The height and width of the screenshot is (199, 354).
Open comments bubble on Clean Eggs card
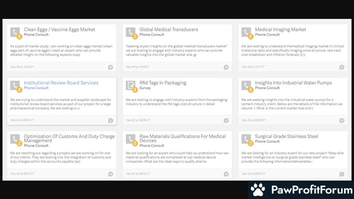pyautogui.click(x=110, y=67)
